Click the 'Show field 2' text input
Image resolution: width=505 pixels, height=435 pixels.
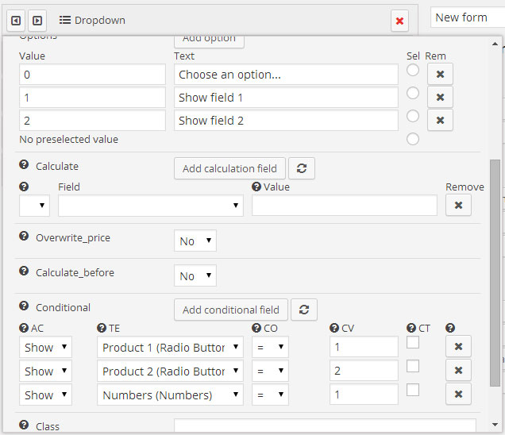pyautogui.click(x=286, y=121)
